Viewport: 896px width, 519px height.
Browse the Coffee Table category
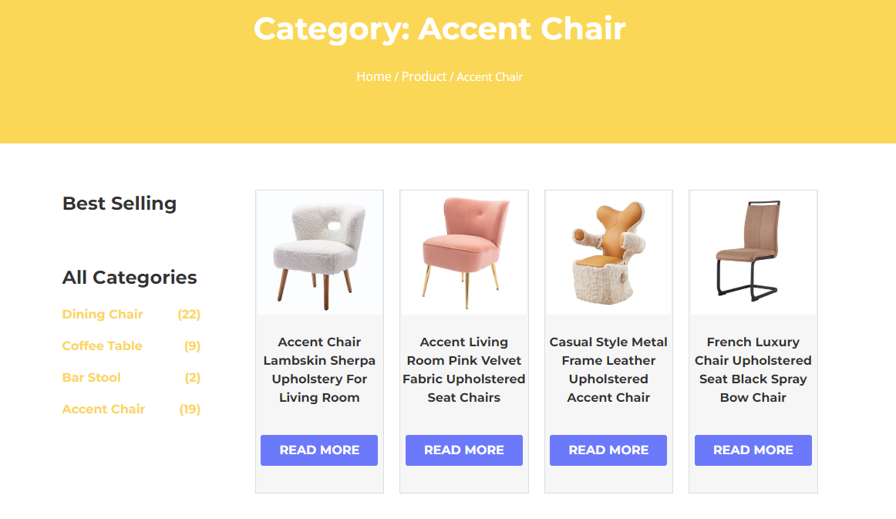click(103, 346)
